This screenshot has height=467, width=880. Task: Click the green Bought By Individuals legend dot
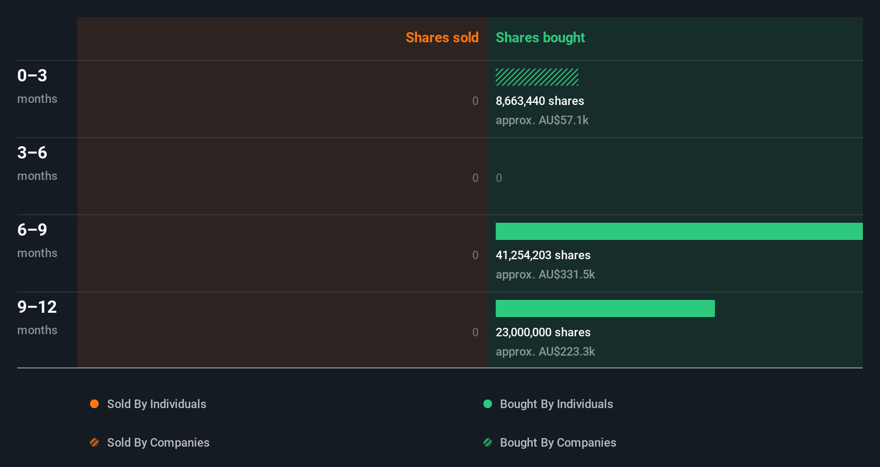(488, 404)
